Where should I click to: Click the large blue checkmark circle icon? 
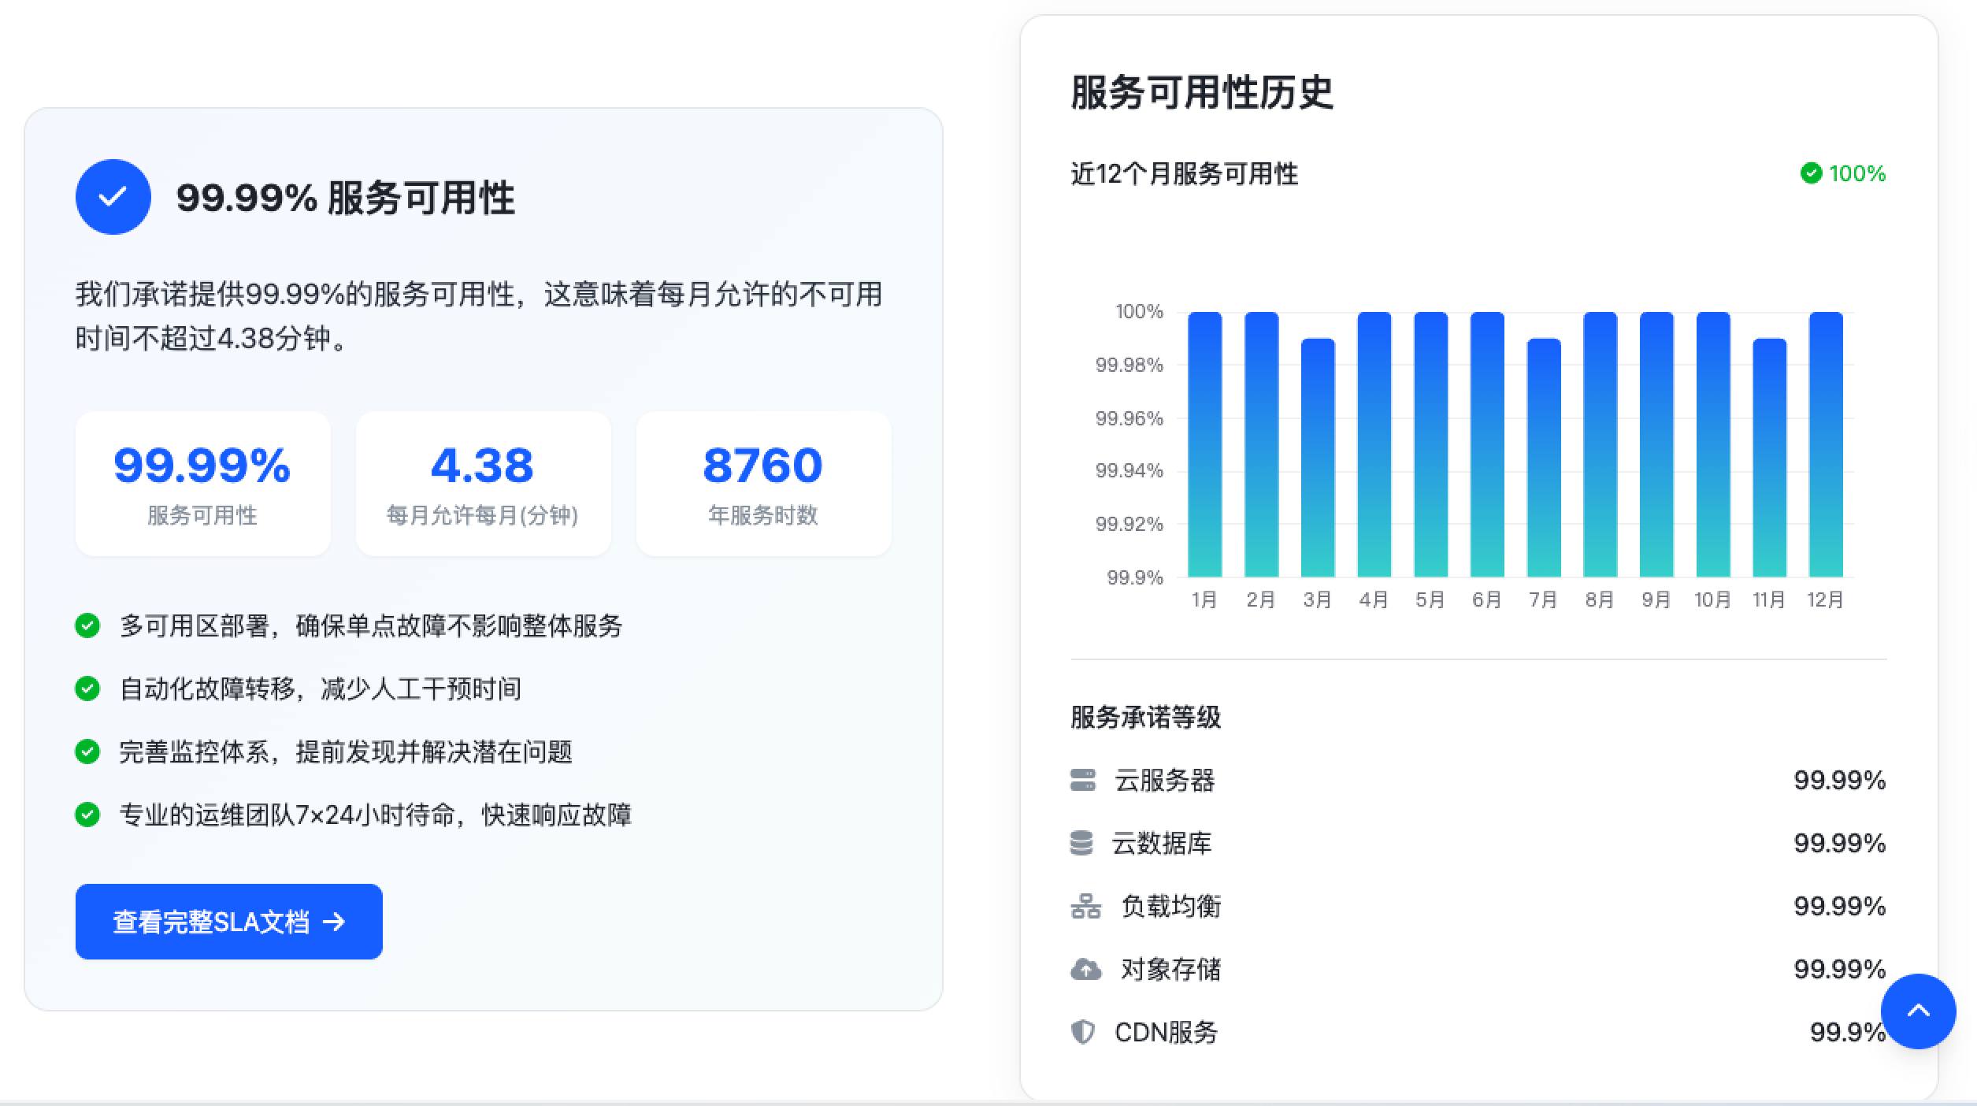[113, 197]
